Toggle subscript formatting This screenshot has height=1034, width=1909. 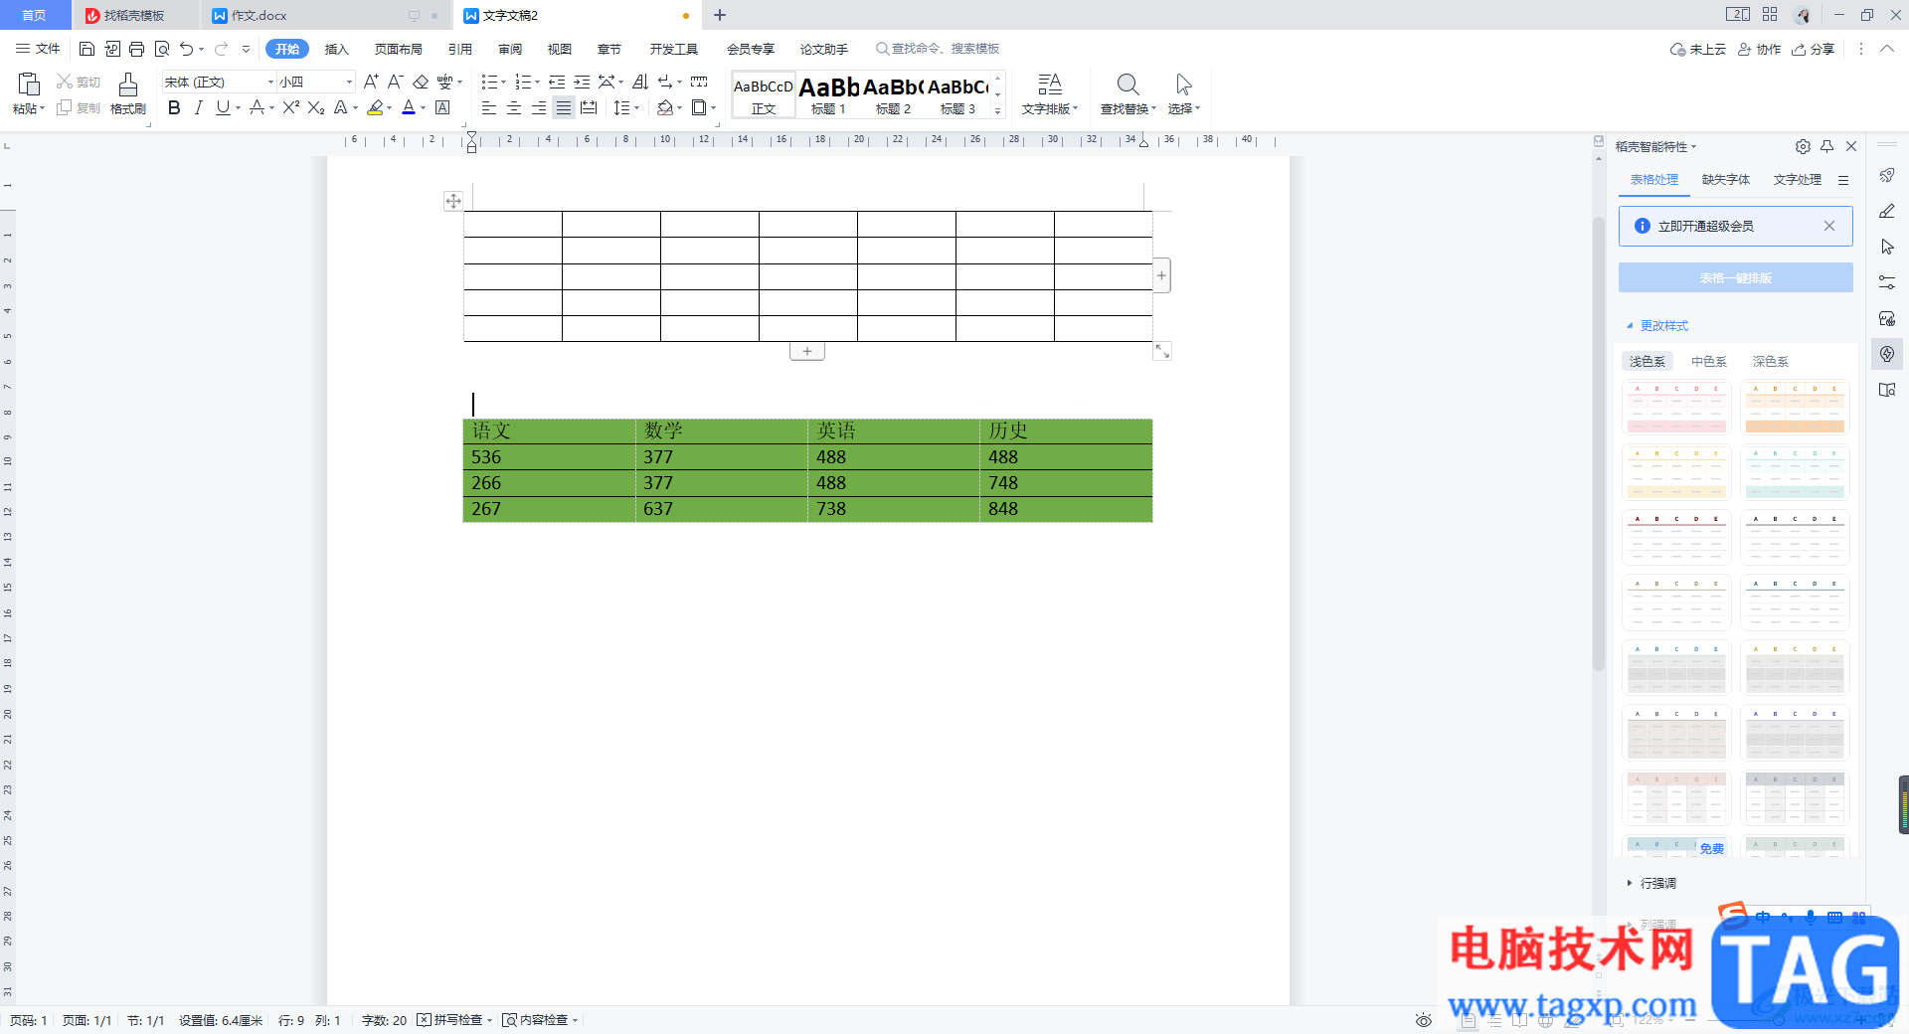click(x=316, y=107)
